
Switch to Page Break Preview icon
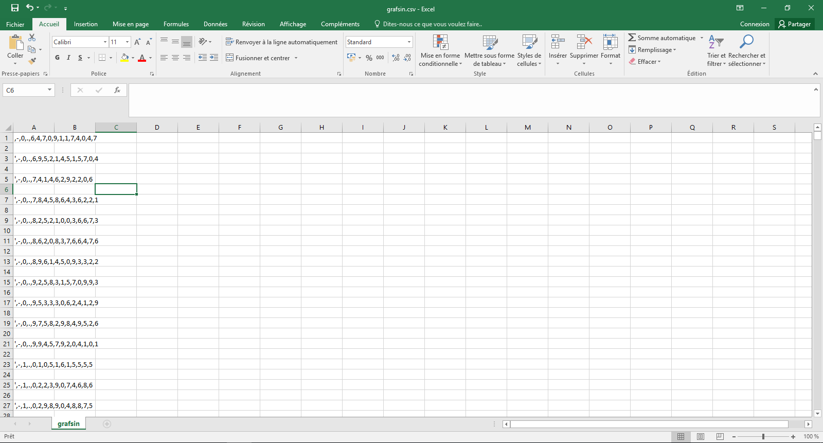[x=720, y=436]
